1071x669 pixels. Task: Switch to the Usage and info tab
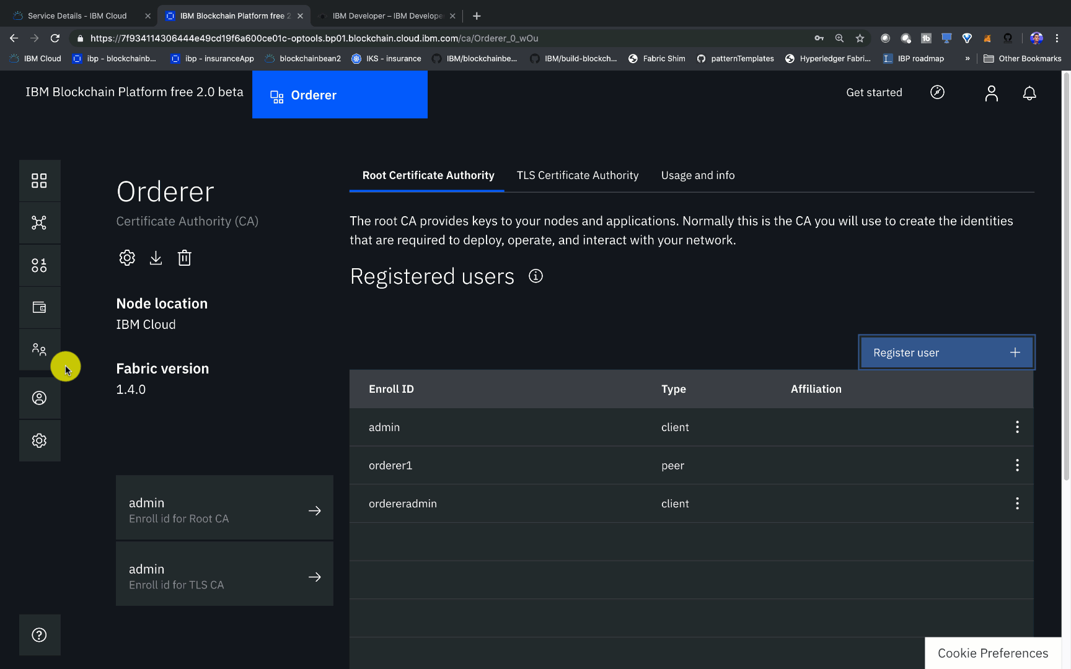click(698, 175)
